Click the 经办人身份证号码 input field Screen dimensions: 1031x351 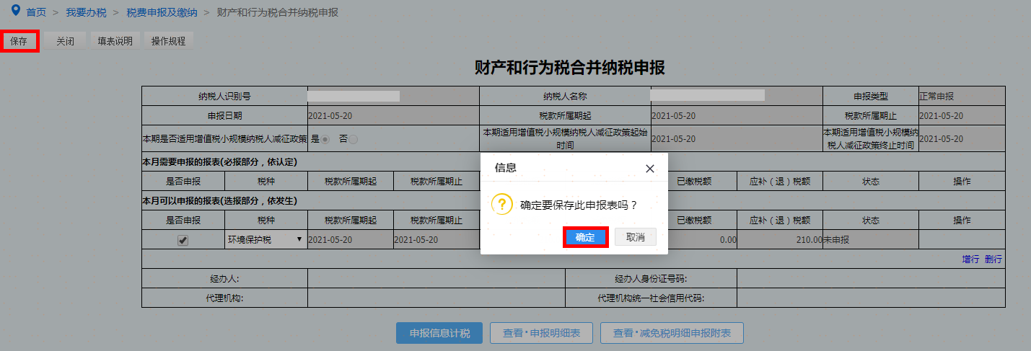(x=871, y=278)
